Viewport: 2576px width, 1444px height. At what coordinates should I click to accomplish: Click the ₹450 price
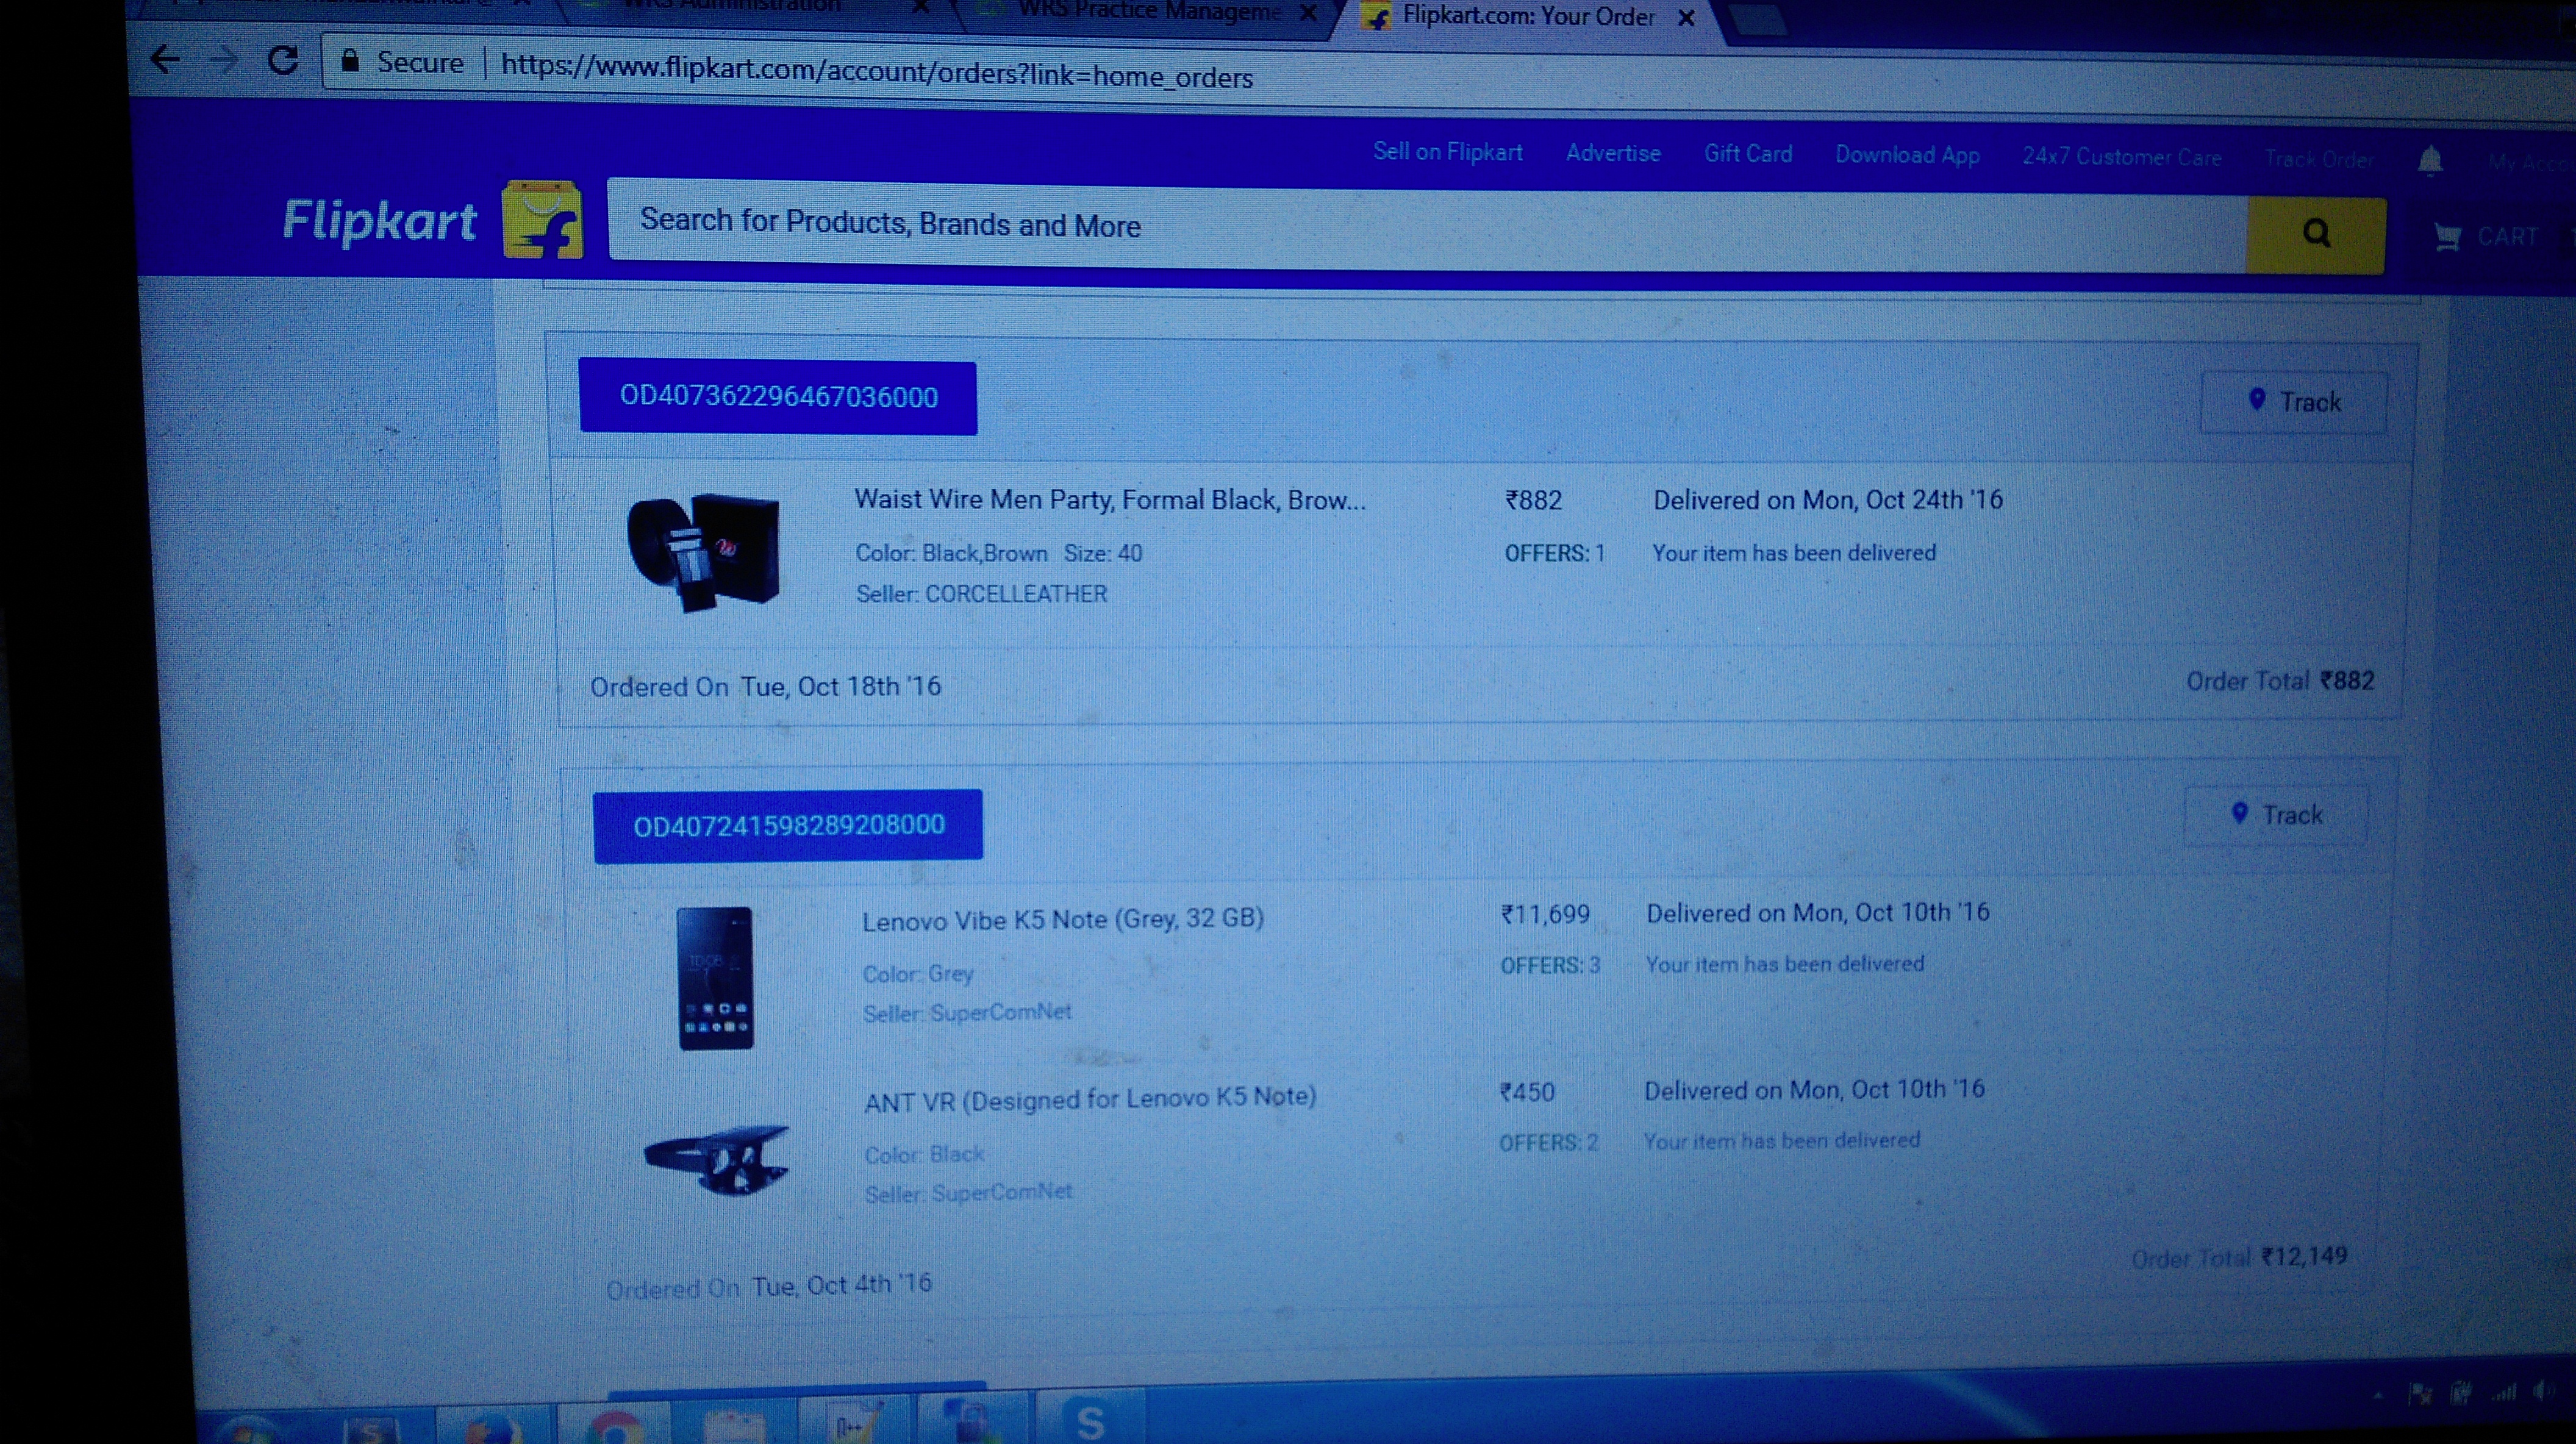[1527, 1091]
